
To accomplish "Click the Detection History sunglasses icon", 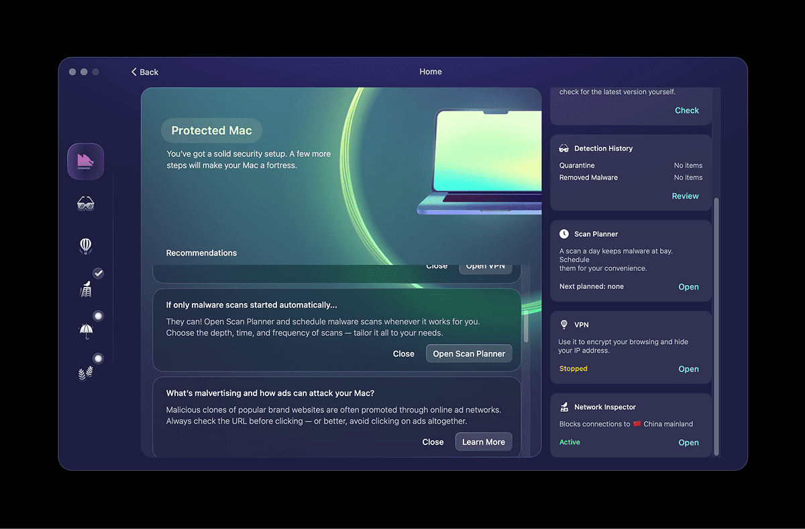I will point(563,148).
